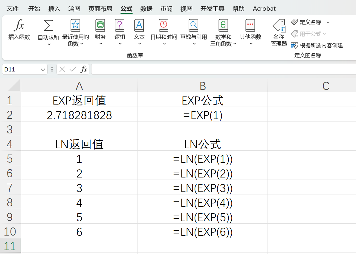Image resolution: width=356 pixels, height=254 pixels.
Task: Click the 插入函数 fx icon in ribbon
Action: (19, 25)
